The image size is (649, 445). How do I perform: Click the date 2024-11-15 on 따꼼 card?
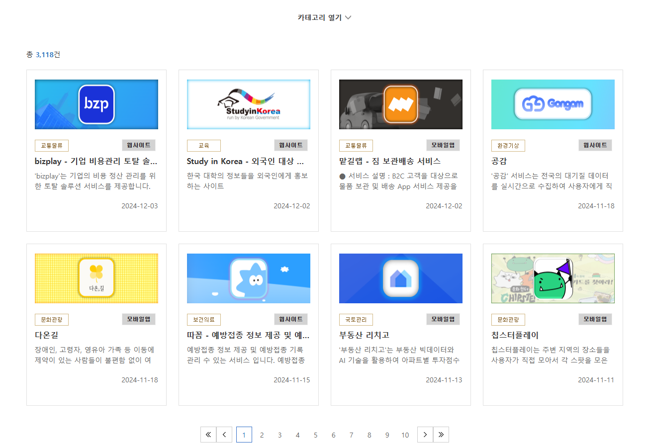tap(292, 380)
